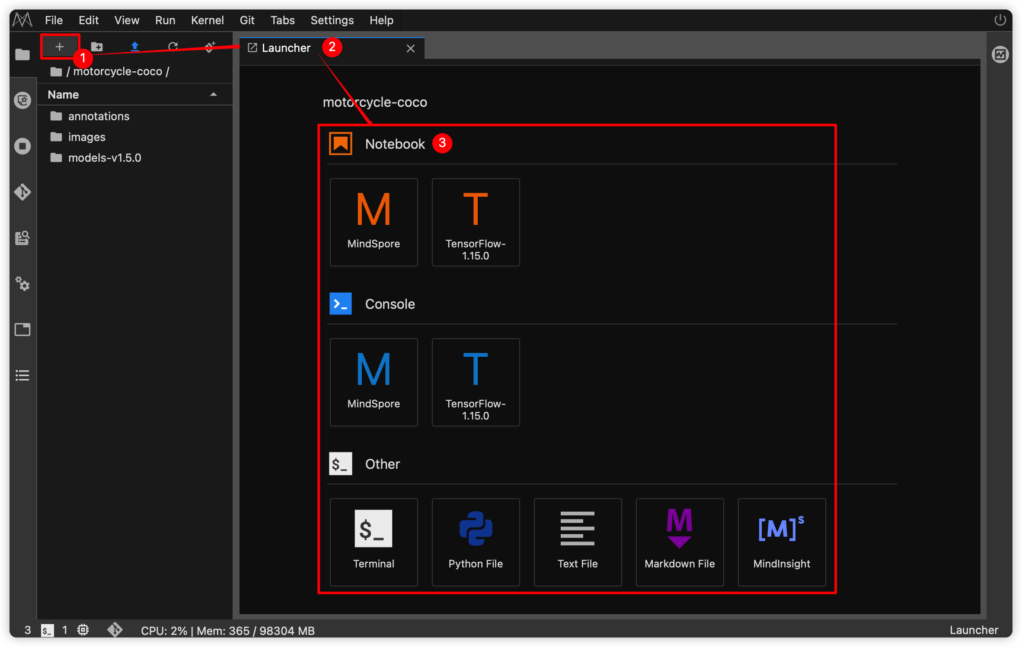Start a new Terminal

coord(374,542)
